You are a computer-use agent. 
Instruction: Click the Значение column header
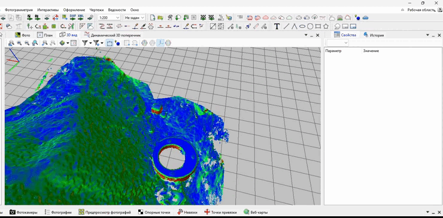point(371,51)
